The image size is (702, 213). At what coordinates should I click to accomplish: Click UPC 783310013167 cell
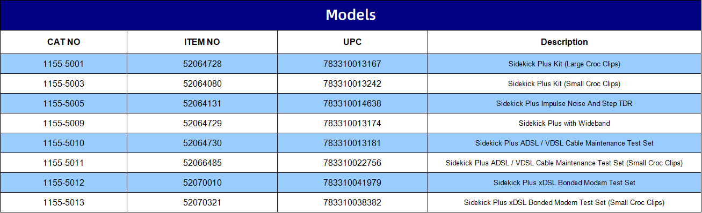pyautogui.click(x=353, y=64)
